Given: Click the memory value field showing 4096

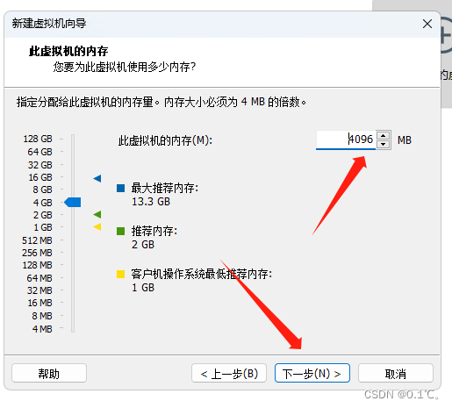Looking at the screenshot, I should 346,140.
